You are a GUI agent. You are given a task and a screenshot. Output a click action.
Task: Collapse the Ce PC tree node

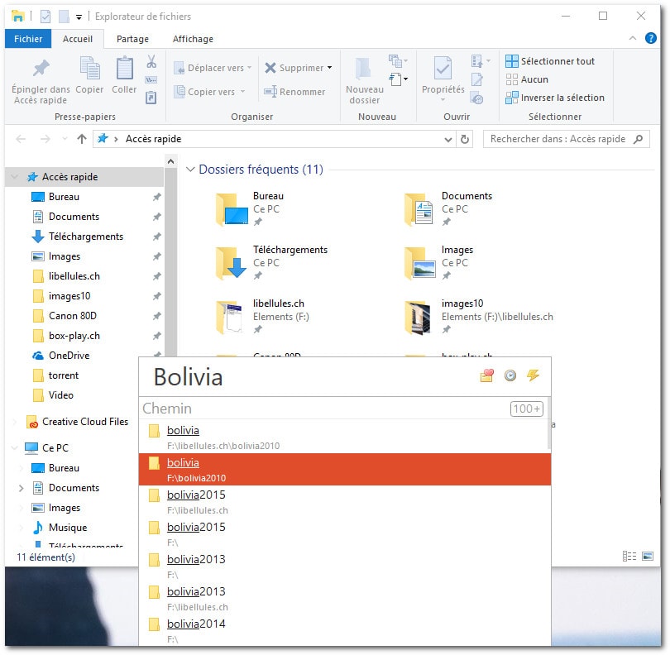pyautogui.click(x=15, y=447)
